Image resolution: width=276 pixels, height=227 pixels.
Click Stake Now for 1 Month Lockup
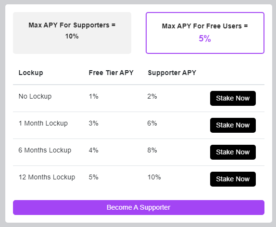(x=233, y=125)
